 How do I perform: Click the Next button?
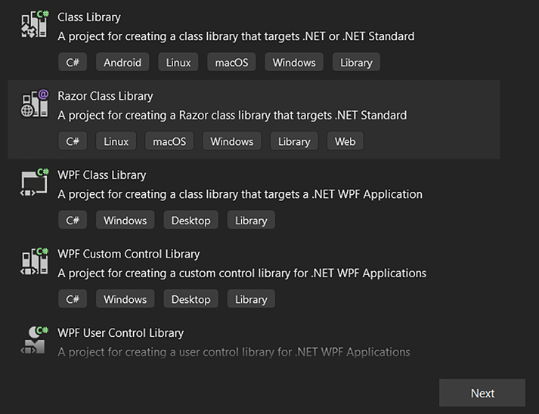click(482, 393)
